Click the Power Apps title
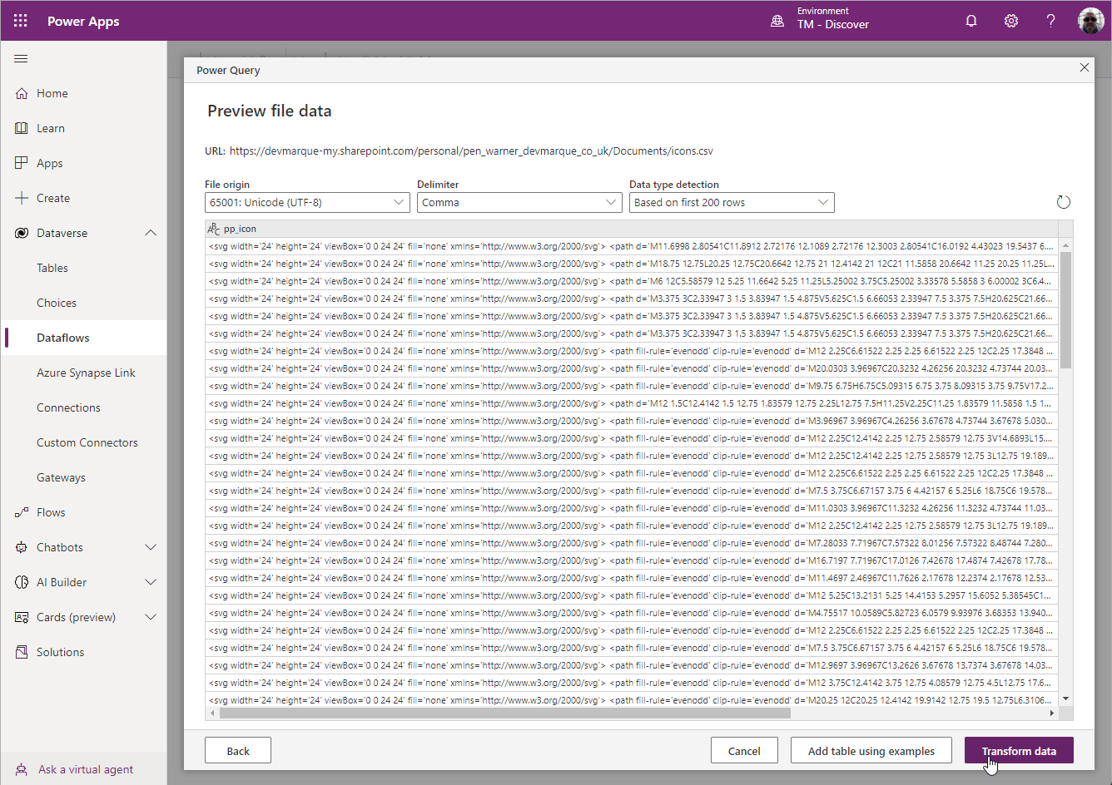The image size is (1112, 785). [83, 21]
